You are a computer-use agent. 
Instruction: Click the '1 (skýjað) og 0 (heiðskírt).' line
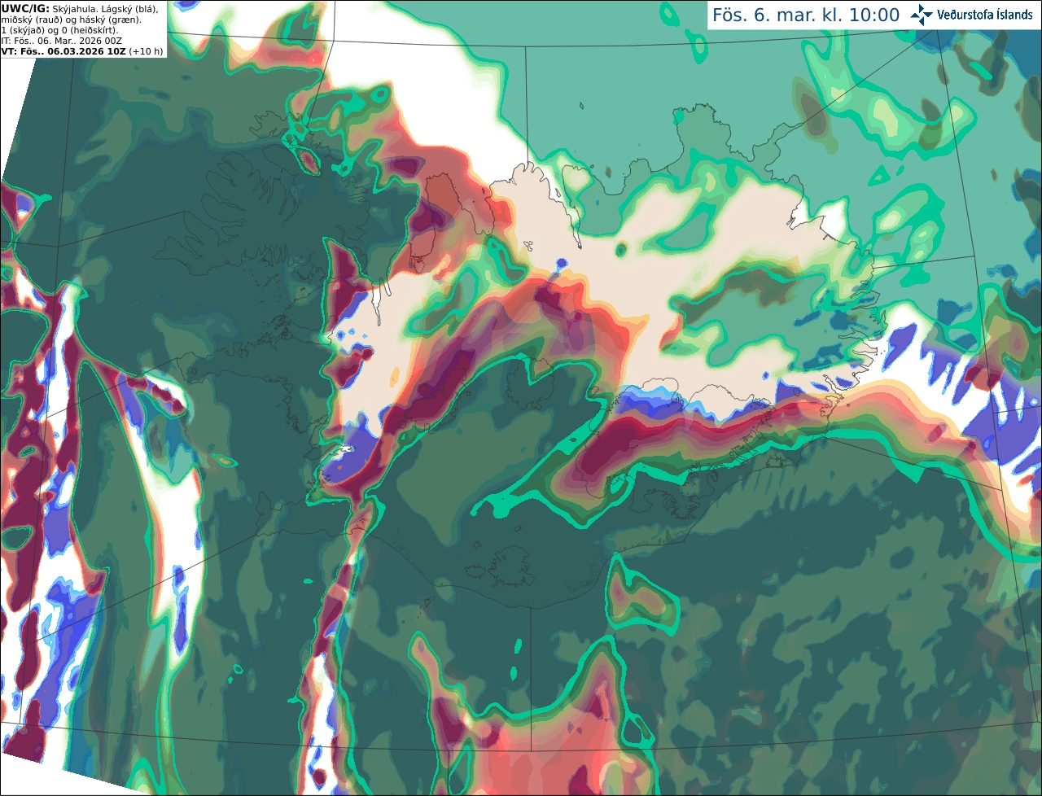tap(59, 30)
